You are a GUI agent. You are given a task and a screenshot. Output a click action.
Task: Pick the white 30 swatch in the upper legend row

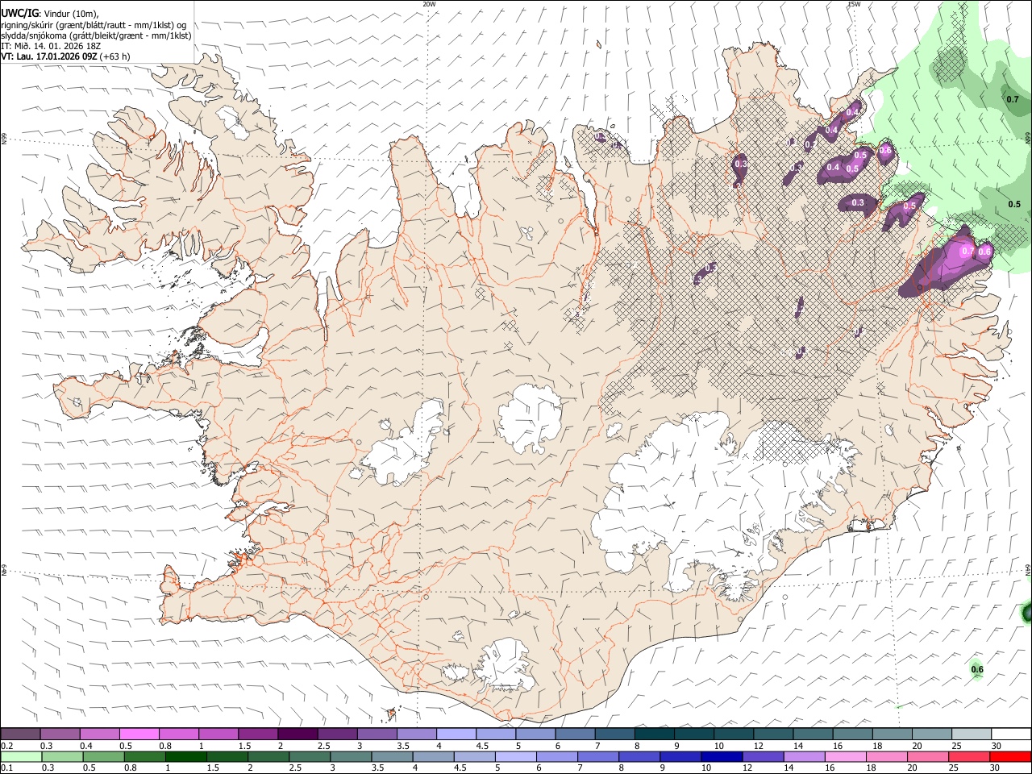pyautogui.click(x=1012, y=734)
